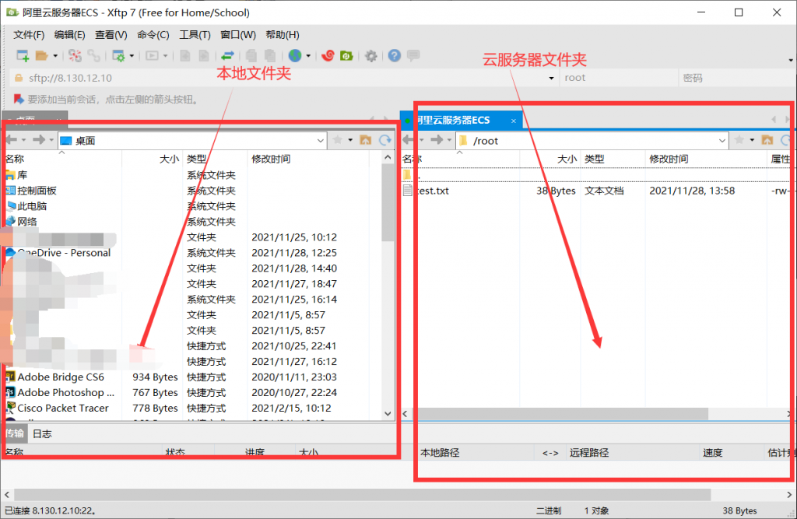Click the speech bubble feedback icon
797x519 pixels.
coord(413,55)
